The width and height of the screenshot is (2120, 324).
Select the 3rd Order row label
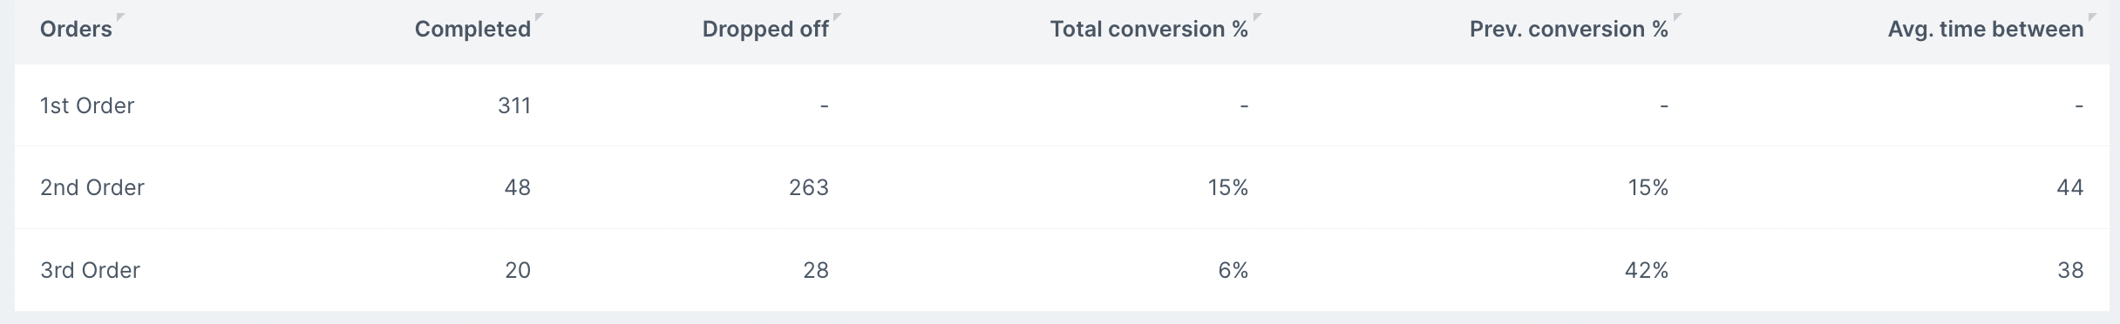click(90, 270)
